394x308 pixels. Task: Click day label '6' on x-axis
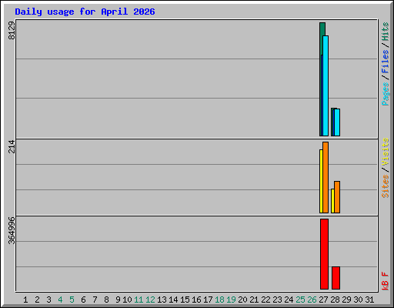(x=83, y=300)
